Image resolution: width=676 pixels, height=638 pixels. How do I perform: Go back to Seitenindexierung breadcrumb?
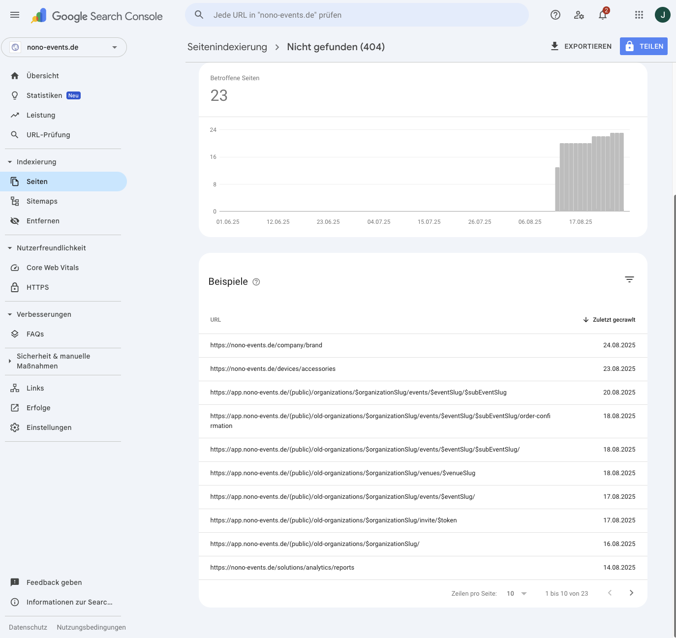[227, 47]
